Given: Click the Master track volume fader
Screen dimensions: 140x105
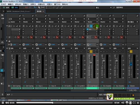Looking at the screenshot, I should 131,64.
